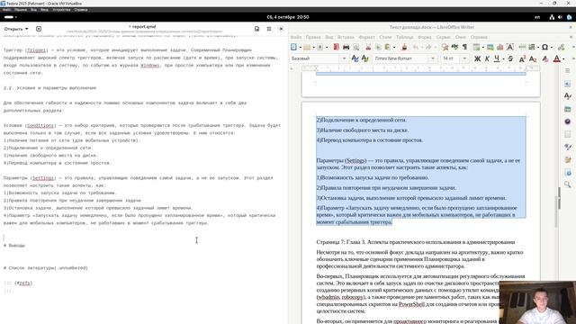Image resolution: width=576 pixels, height=324 pixels.
Task: Paste from clipboard in Writer
Action: pos(388,47)
